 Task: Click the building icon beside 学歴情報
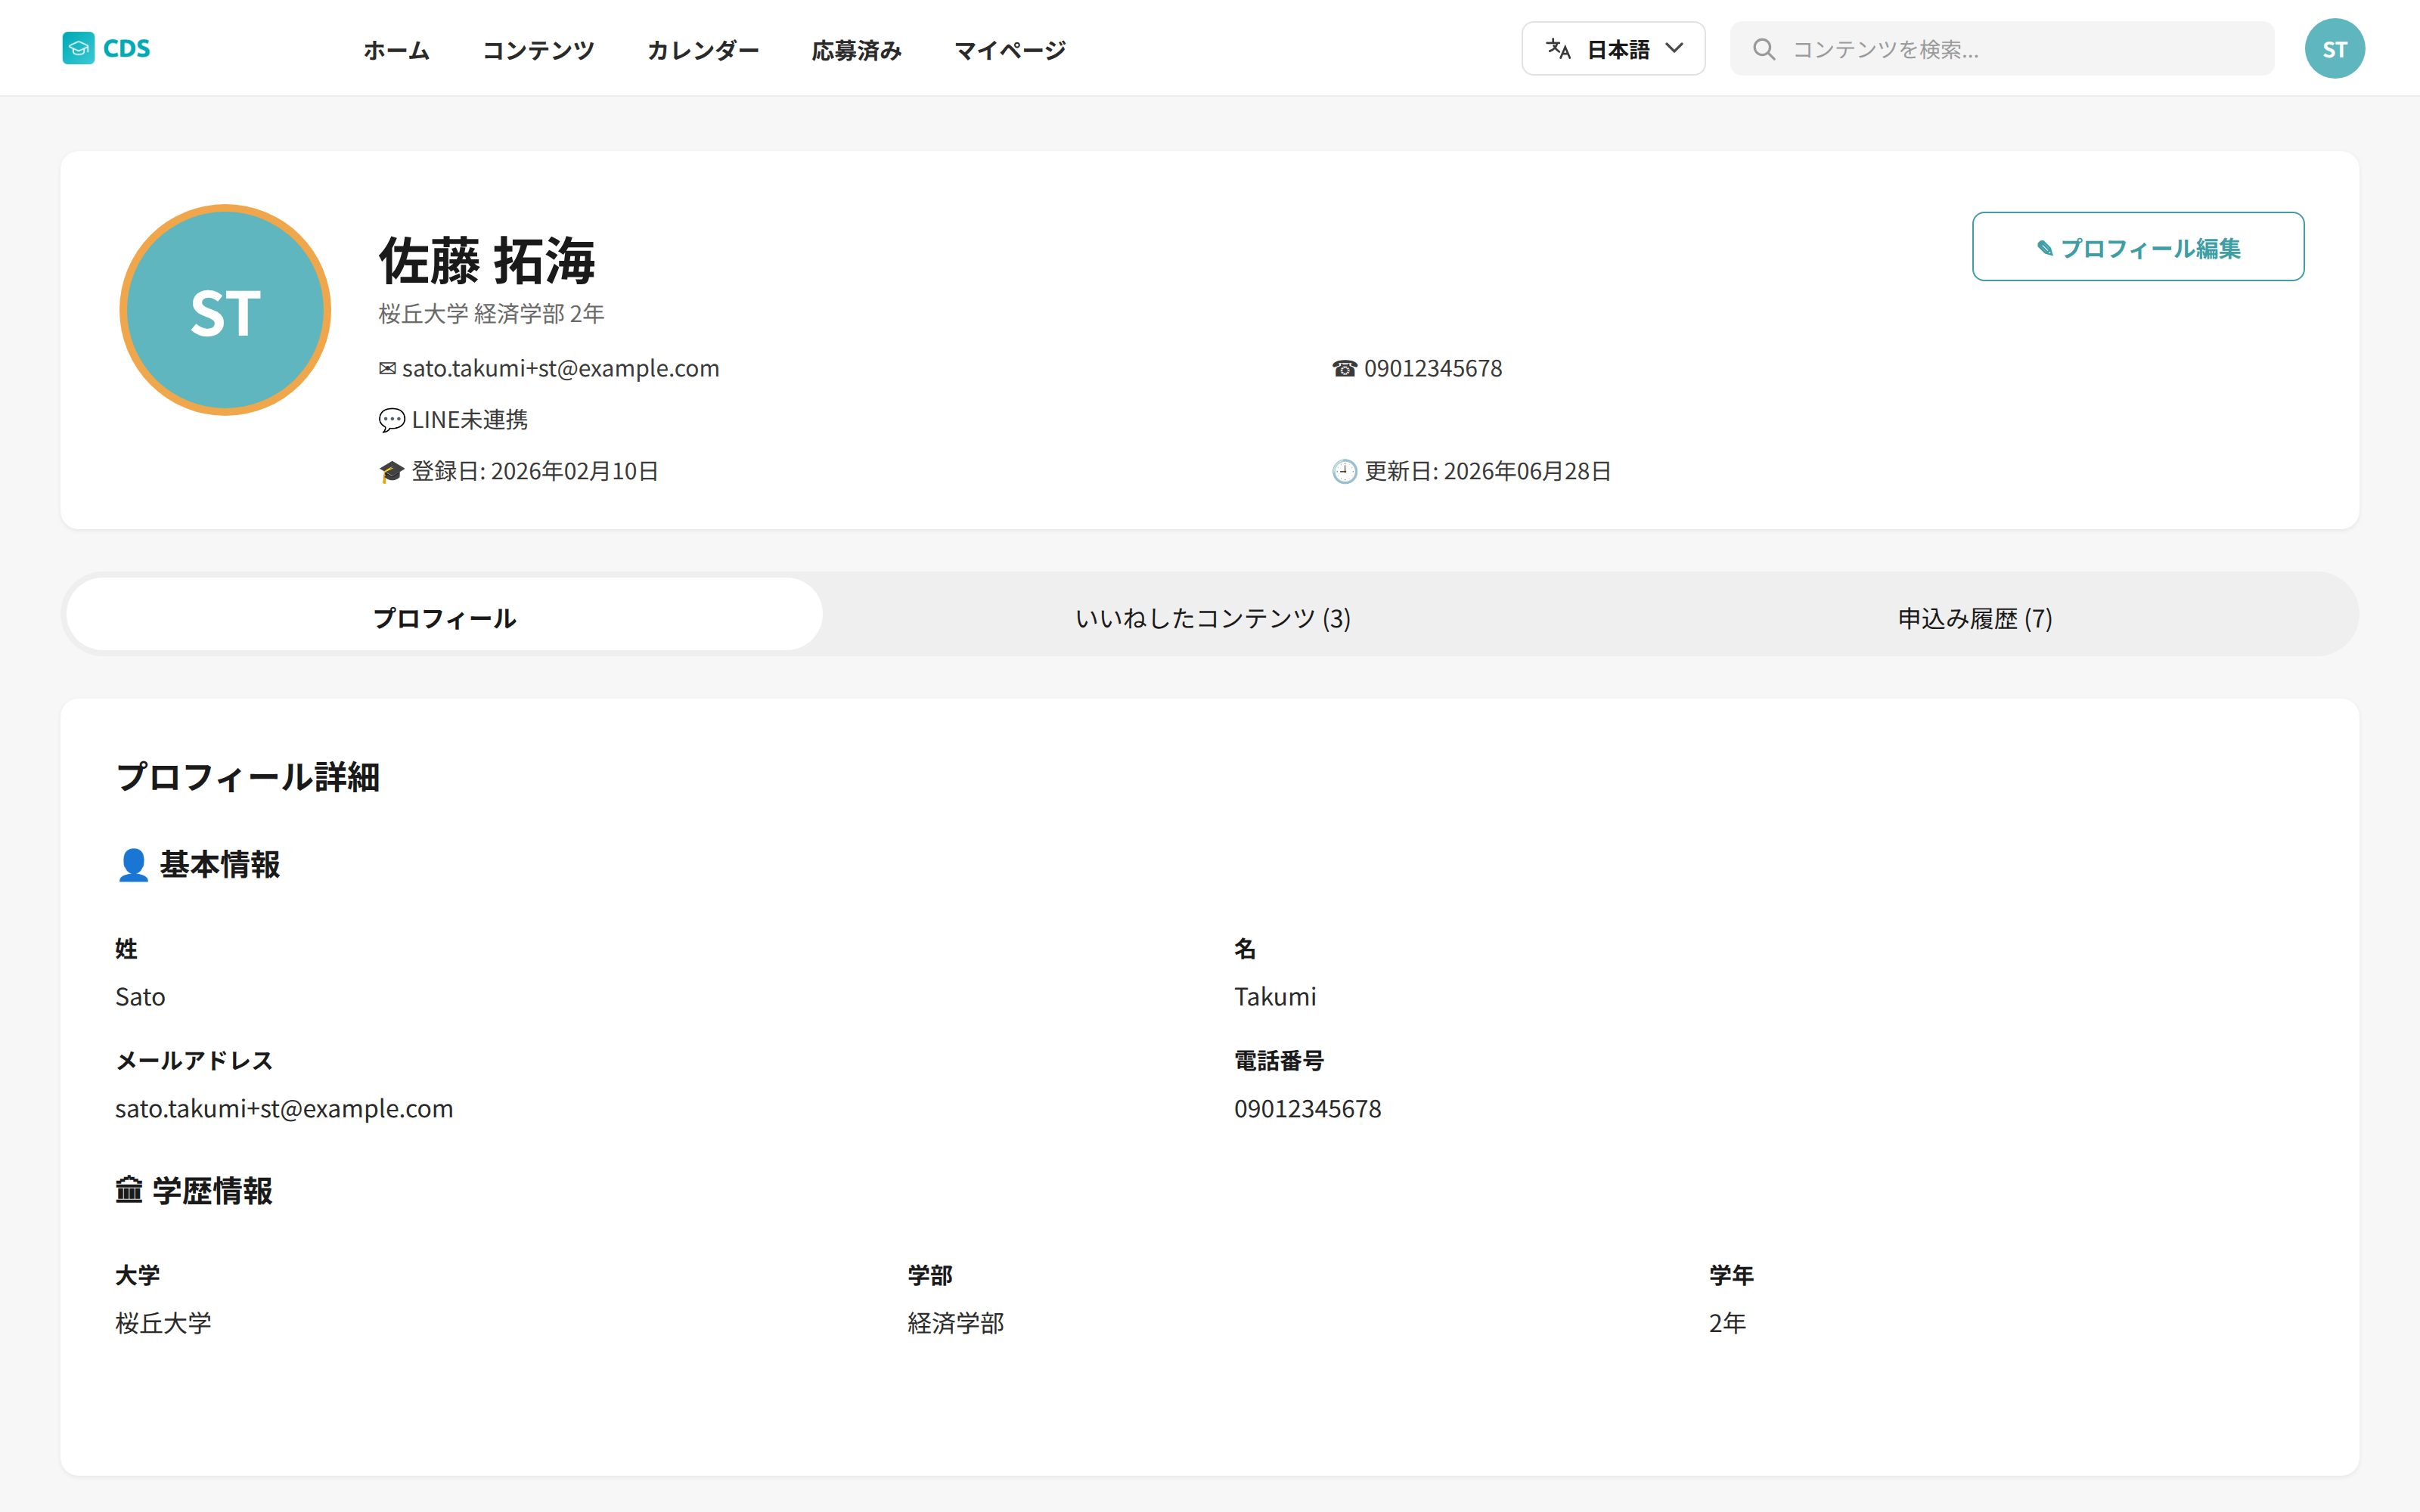coord(129,1190)
